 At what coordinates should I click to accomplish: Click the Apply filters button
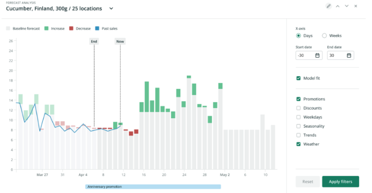[x=341, y=182]
